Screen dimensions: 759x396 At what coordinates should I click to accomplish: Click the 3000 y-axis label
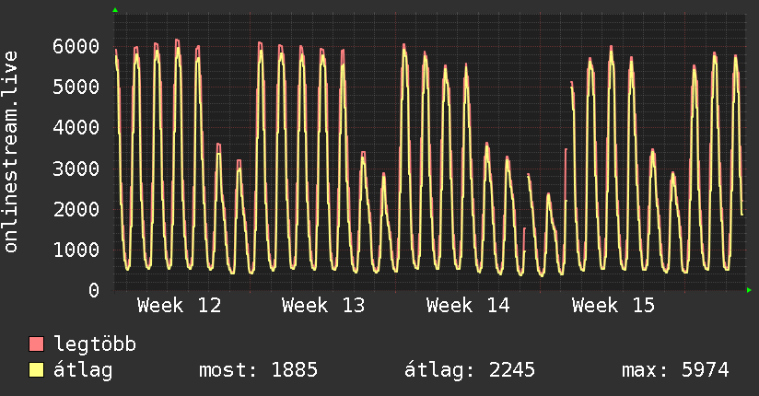pyautogui.click(x=76, y=169)
